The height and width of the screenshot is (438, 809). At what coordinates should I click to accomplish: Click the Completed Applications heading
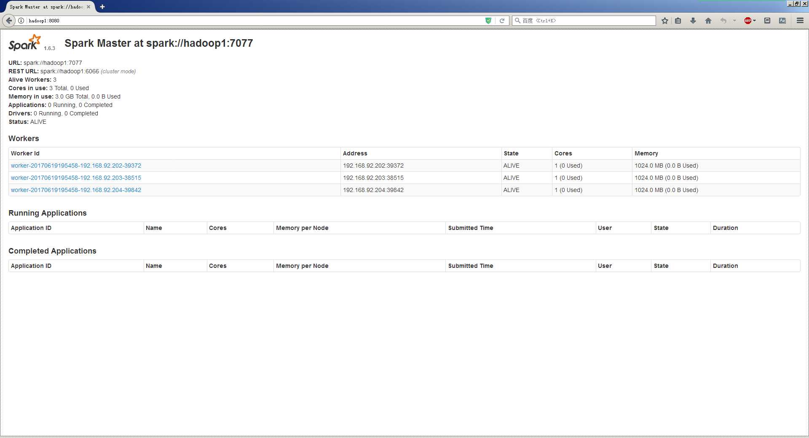52,251
